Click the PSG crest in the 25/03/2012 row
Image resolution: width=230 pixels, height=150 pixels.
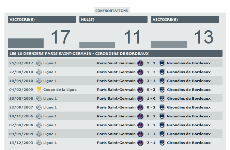pyautogui.click(x=140, y=63)
